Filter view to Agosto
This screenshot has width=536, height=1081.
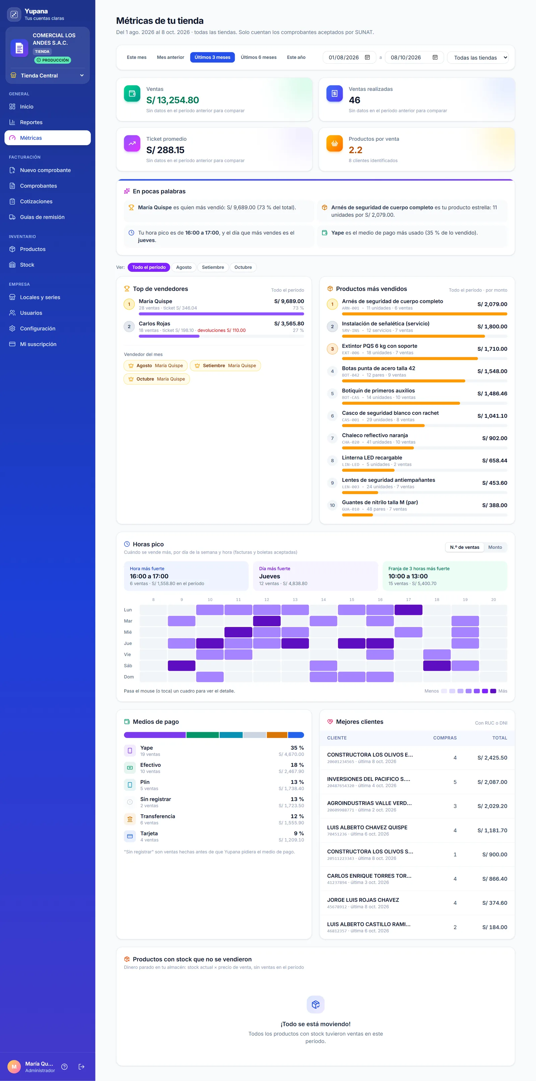[x=184, y=267]
